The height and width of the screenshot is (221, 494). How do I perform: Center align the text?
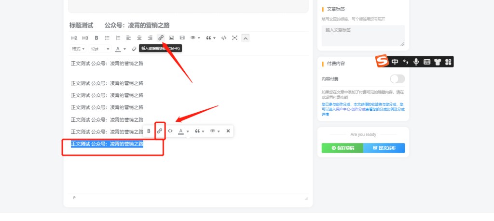pyautogui.click(x=139, y=38)
